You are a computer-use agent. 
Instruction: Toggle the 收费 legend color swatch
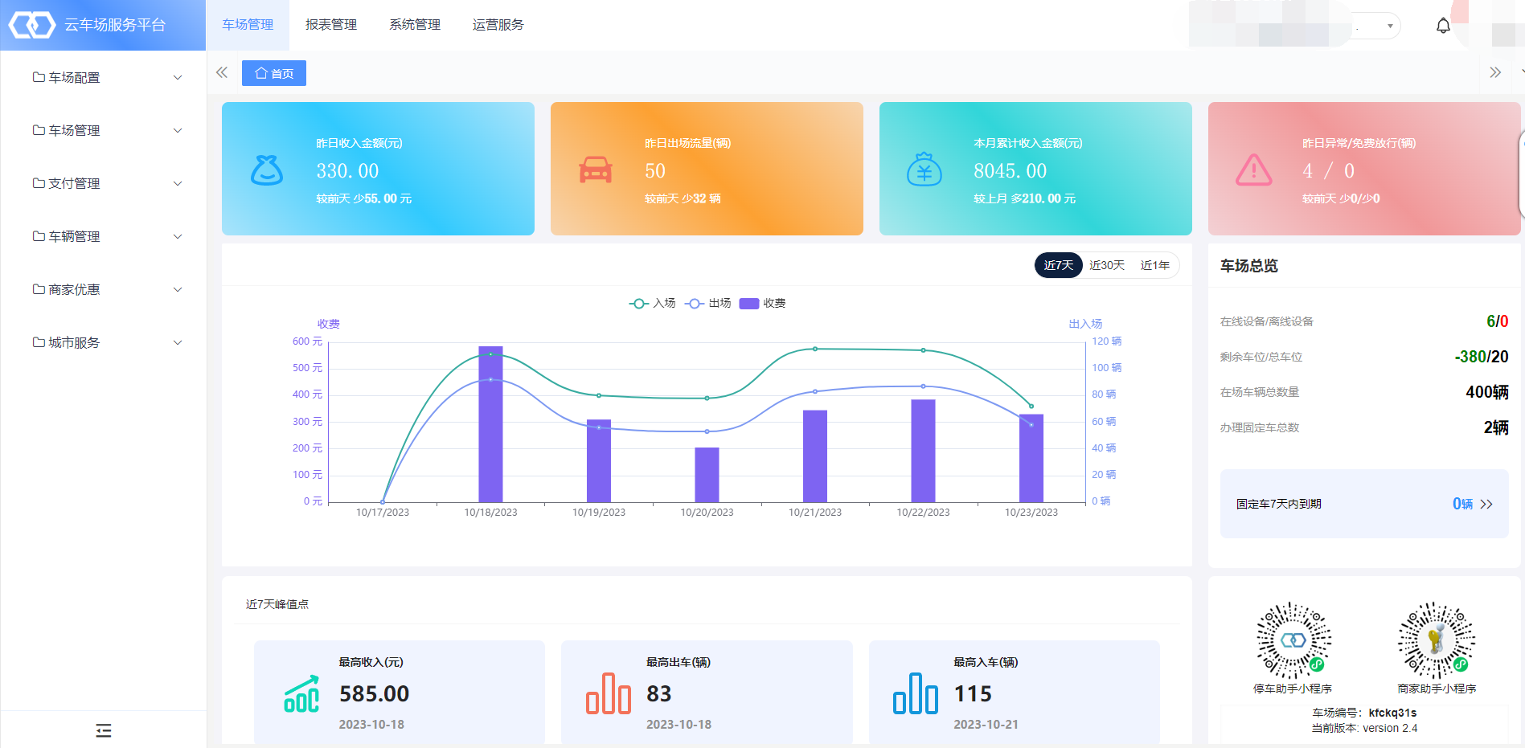[749, 303]
